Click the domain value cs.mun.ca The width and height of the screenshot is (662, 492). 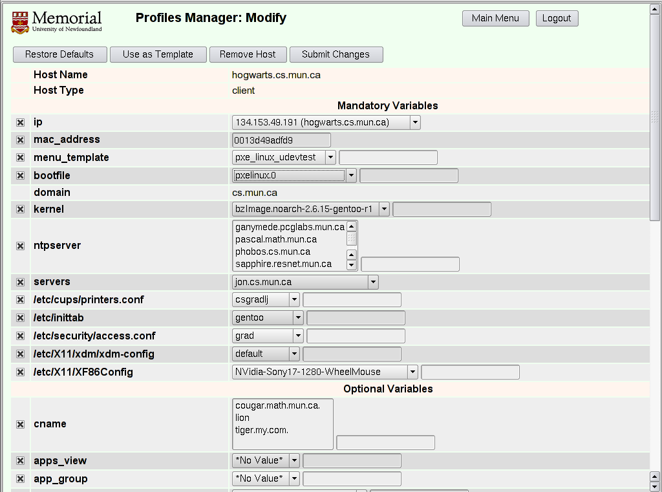pos(255,193)
